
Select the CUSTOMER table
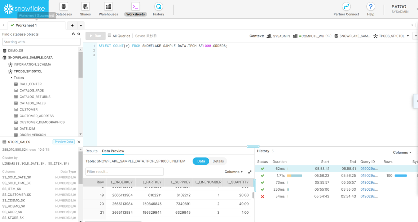[x=28, y=109]
